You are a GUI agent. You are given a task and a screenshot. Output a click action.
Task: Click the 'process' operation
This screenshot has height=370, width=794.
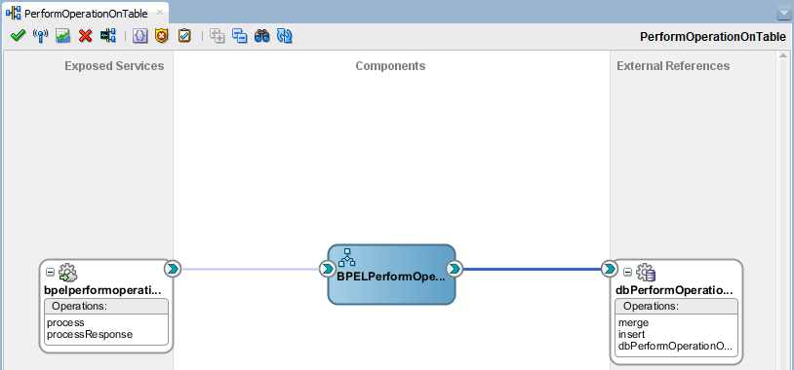(x=65, y=322)
